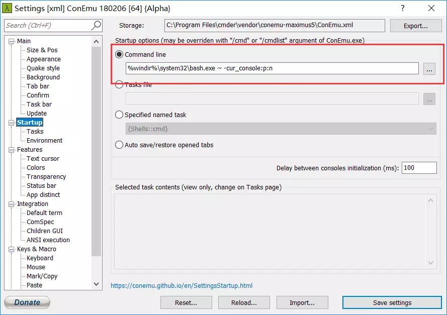Select ComSpec in the tree

(40, 222)
